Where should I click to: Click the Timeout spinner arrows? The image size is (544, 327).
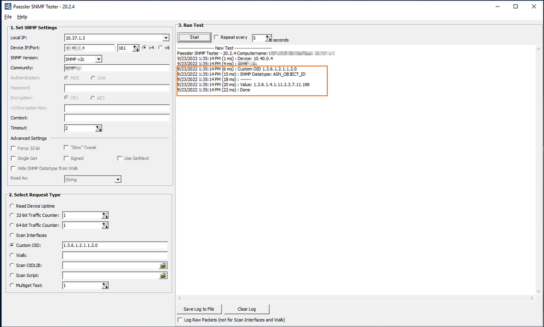[99, 128]
